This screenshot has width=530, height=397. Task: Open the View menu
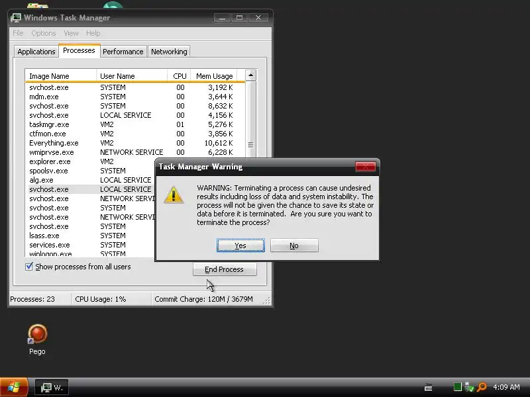pos(71,33)
